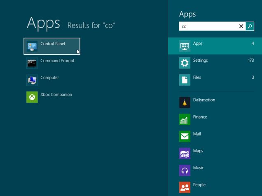Click the Settings gear icon
Screen dimensions: 262x196
click(185, 63)
